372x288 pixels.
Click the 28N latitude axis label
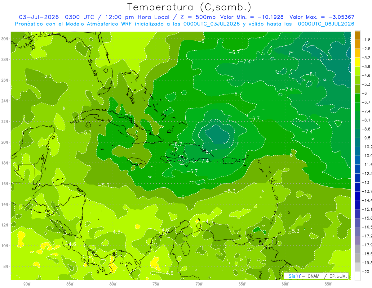[5, 59]
